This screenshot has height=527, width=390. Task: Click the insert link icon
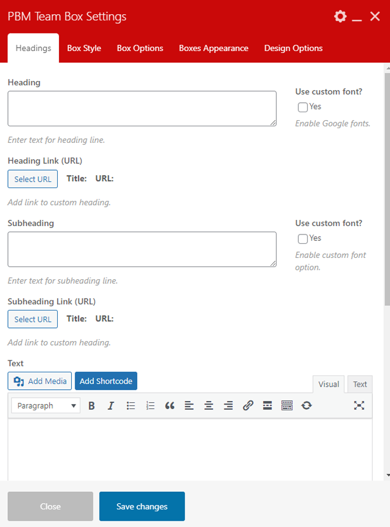[248, 405]
